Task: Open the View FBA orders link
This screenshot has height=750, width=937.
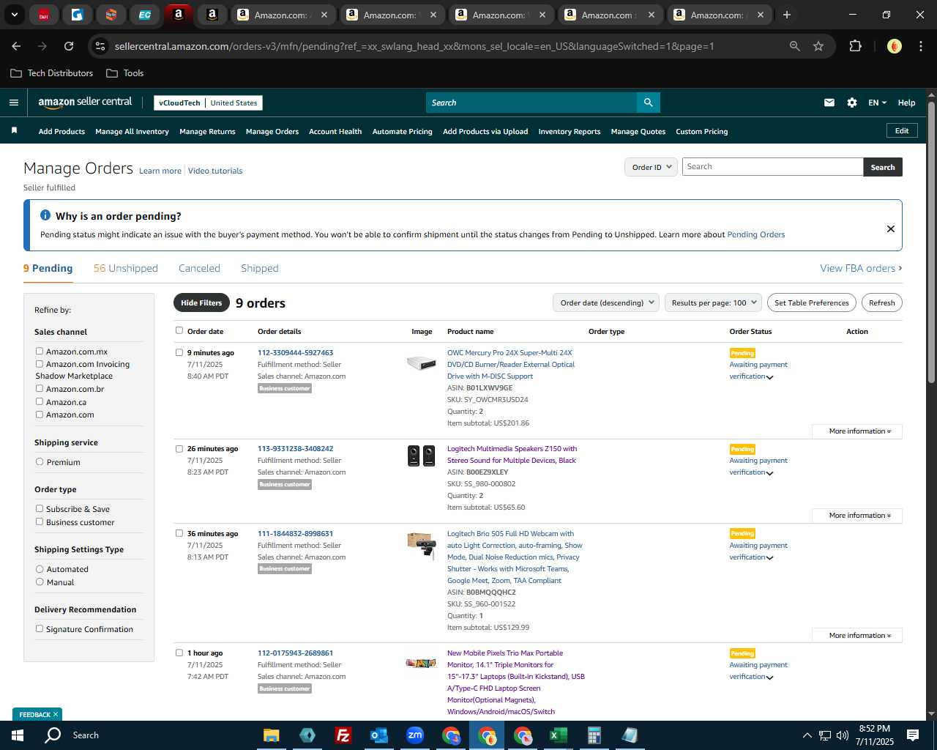Action: click(x=861, y=268)
